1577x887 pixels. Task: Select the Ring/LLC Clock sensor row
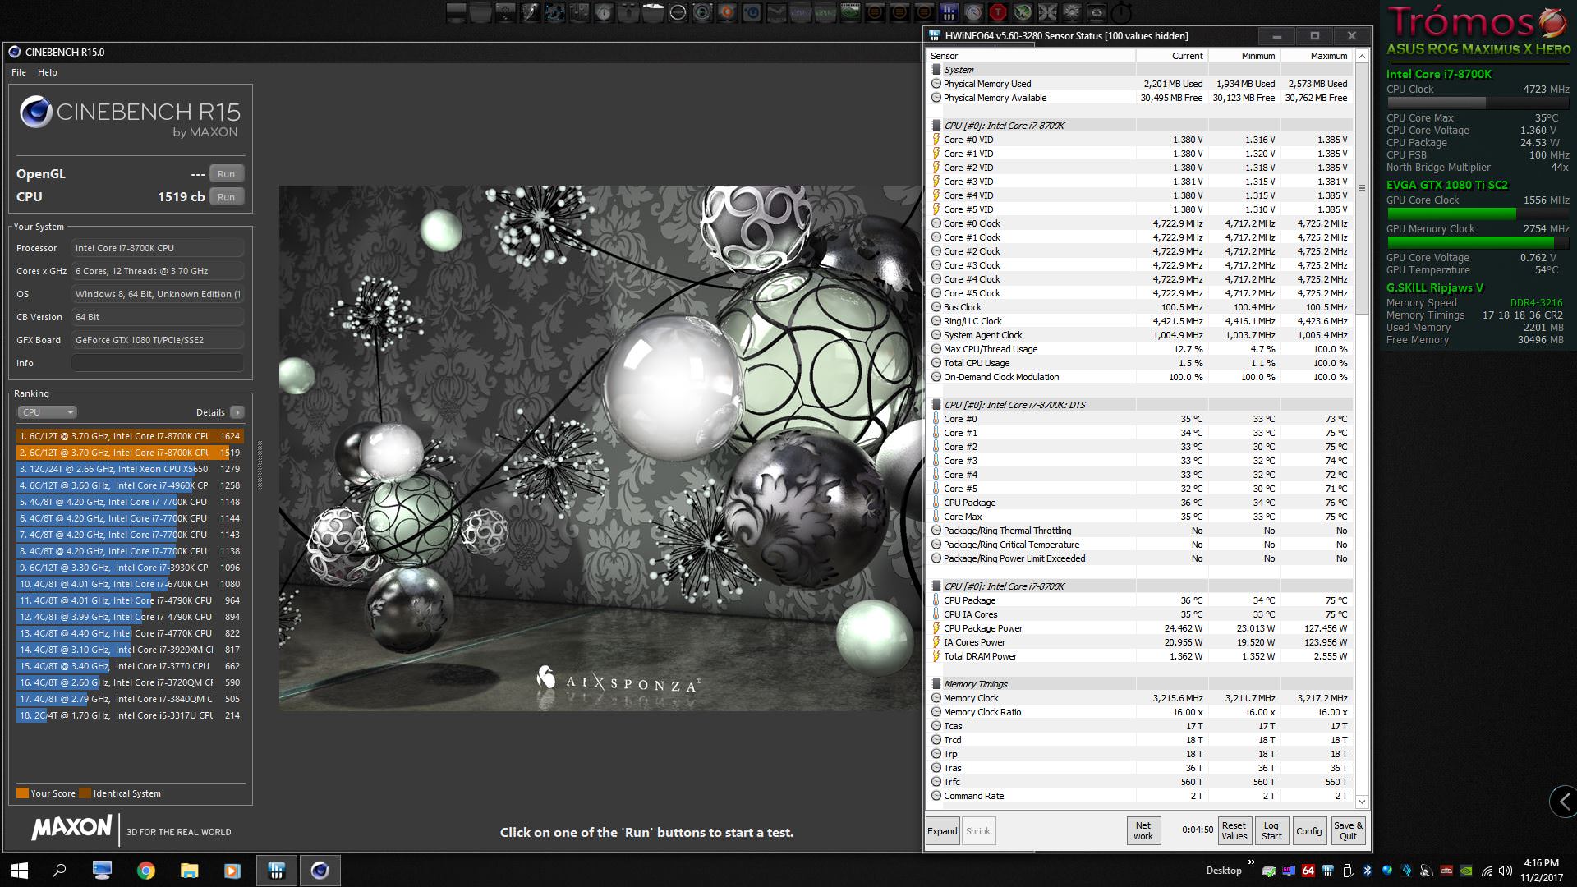click(1140, 321)
